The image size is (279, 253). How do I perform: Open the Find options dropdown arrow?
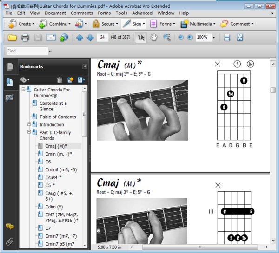50,51
